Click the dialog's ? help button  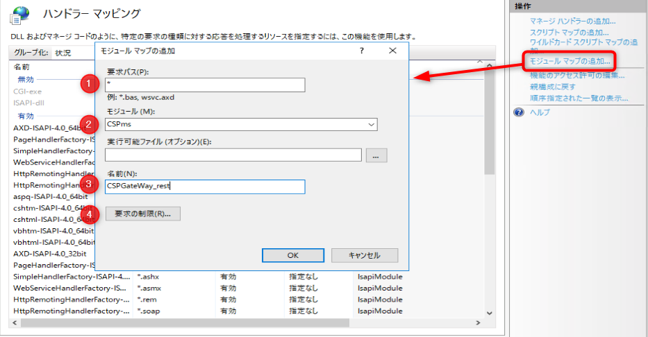pos(363,51)
